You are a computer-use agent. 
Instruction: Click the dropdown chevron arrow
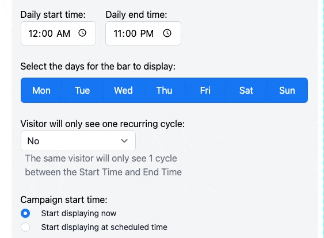click(x=124, y=141)
